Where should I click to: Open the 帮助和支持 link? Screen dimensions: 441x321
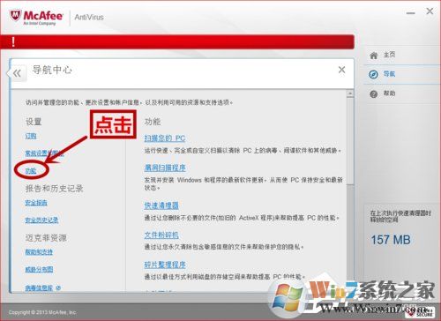tap(39, 252)
